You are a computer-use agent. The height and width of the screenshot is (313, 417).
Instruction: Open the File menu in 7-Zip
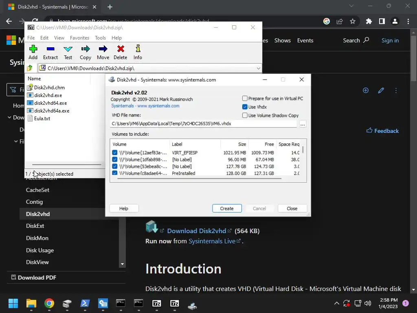click(31, 38)
